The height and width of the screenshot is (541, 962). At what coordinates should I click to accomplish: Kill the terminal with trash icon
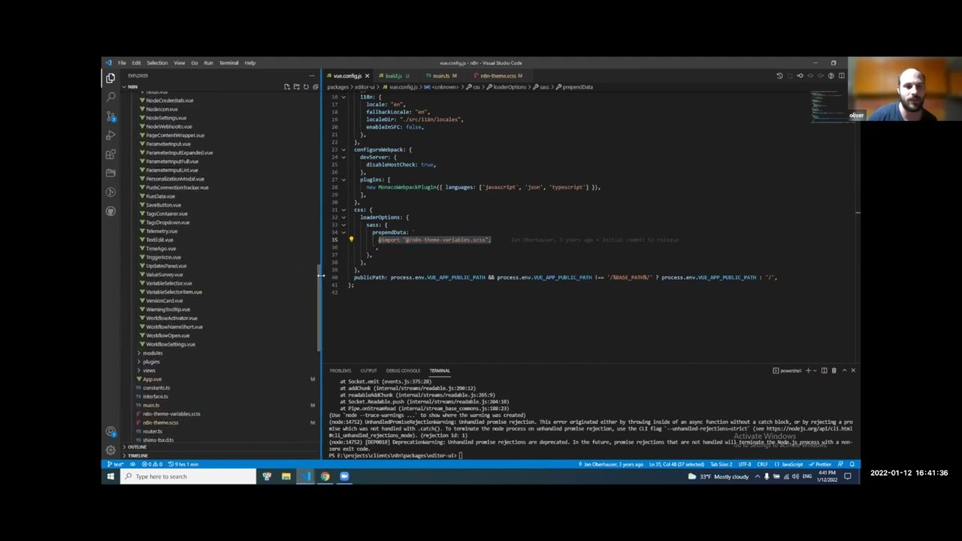coord(833,370)
